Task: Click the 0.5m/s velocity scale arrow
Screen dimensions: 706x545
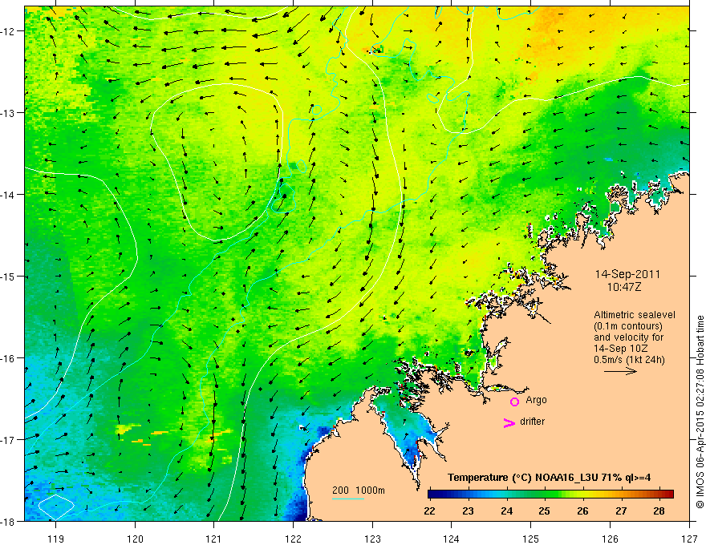Action: (620, 371)
